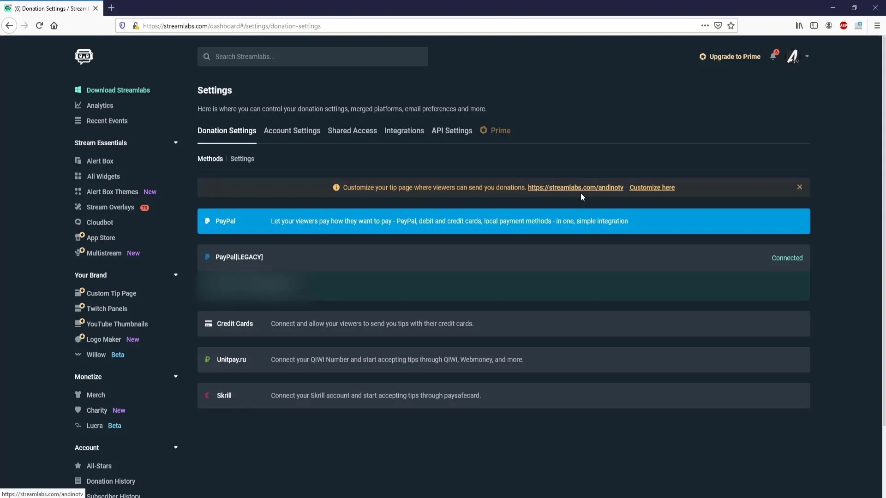Click the Customize here link
This screenshot has height=498, width=886.
tap(652, 188)
